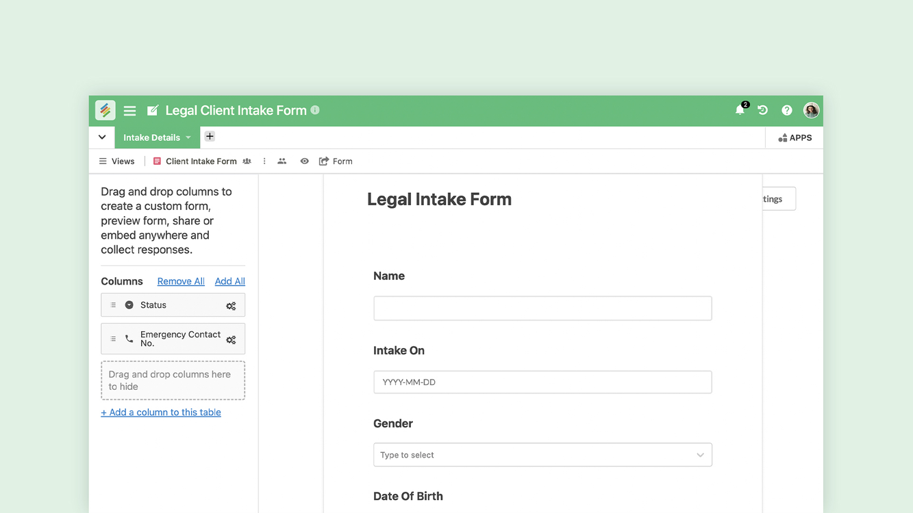Image resolution: width=913 pixels, height=513 pixels.
Task: Open the user profile avatar
Action: point(811,110)
